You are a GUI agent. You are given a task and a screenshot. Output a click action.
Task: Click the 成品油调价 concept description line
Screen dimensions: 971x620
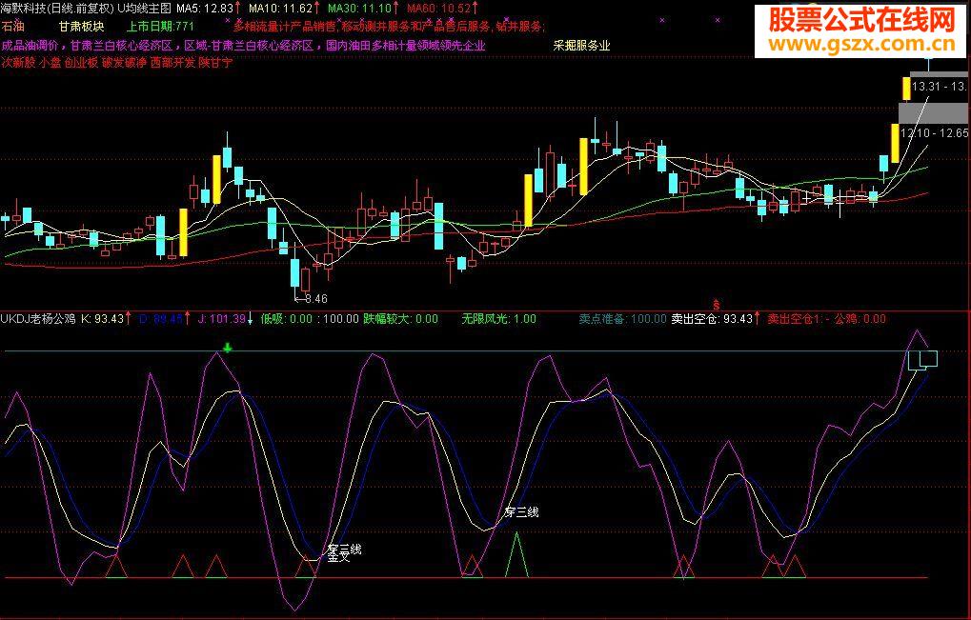[243, 46]
